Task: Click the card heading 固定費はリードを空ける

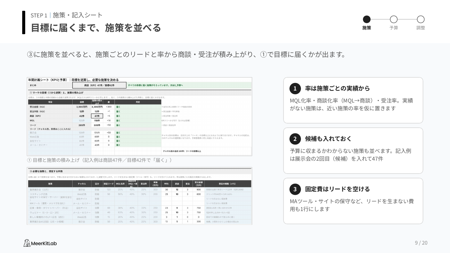Action: [x=337, y=189]
